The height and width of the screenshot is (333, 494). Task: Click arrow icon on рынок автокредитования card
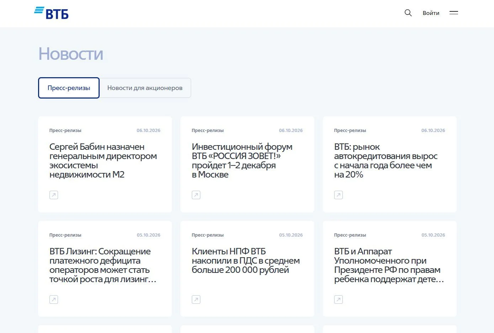pos(339,195)
